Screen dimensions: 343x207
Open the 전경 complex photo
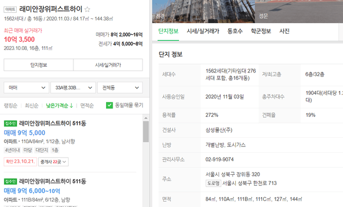[204, 11]
